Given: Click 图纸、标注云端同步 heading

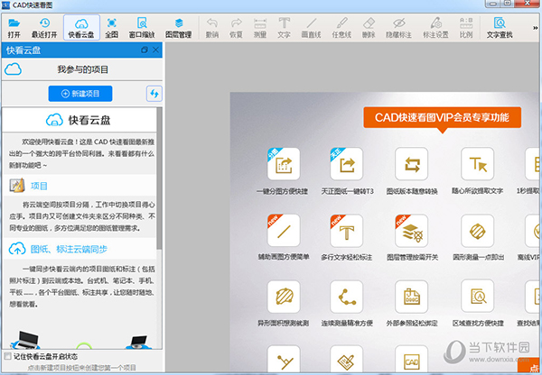Looking at the screenshot, I should coord(69,249).
